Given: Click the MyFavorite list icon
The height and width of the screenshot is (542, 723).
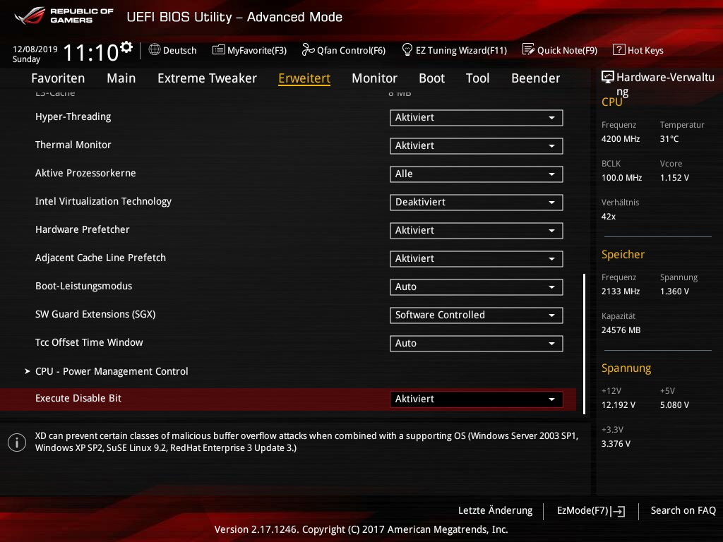Looking at the screenshot, I should (219, 50).
